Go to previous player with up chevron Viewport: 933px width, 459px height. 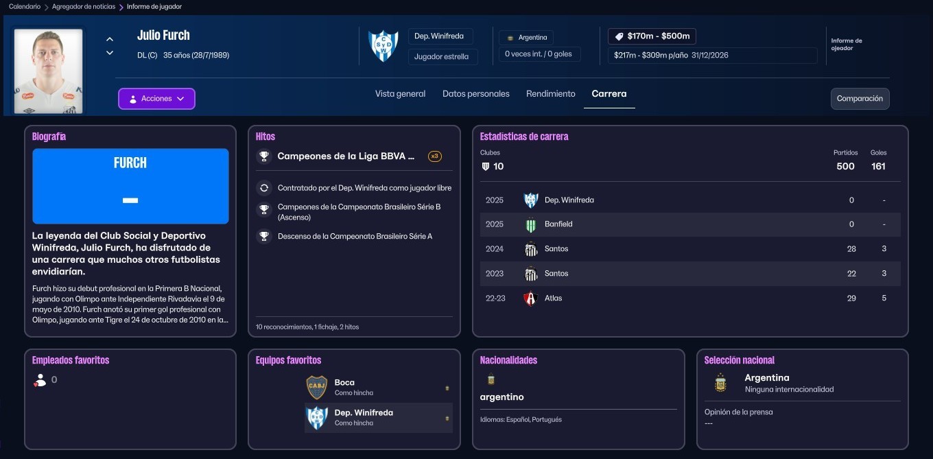click(x=110, y=39)
